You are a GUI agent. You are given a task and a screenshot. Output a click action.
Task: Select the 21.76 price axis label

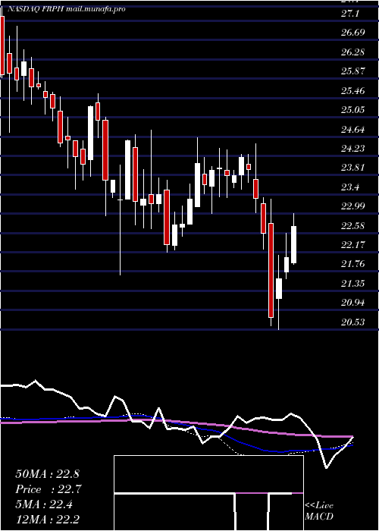(x=353, y=264)
